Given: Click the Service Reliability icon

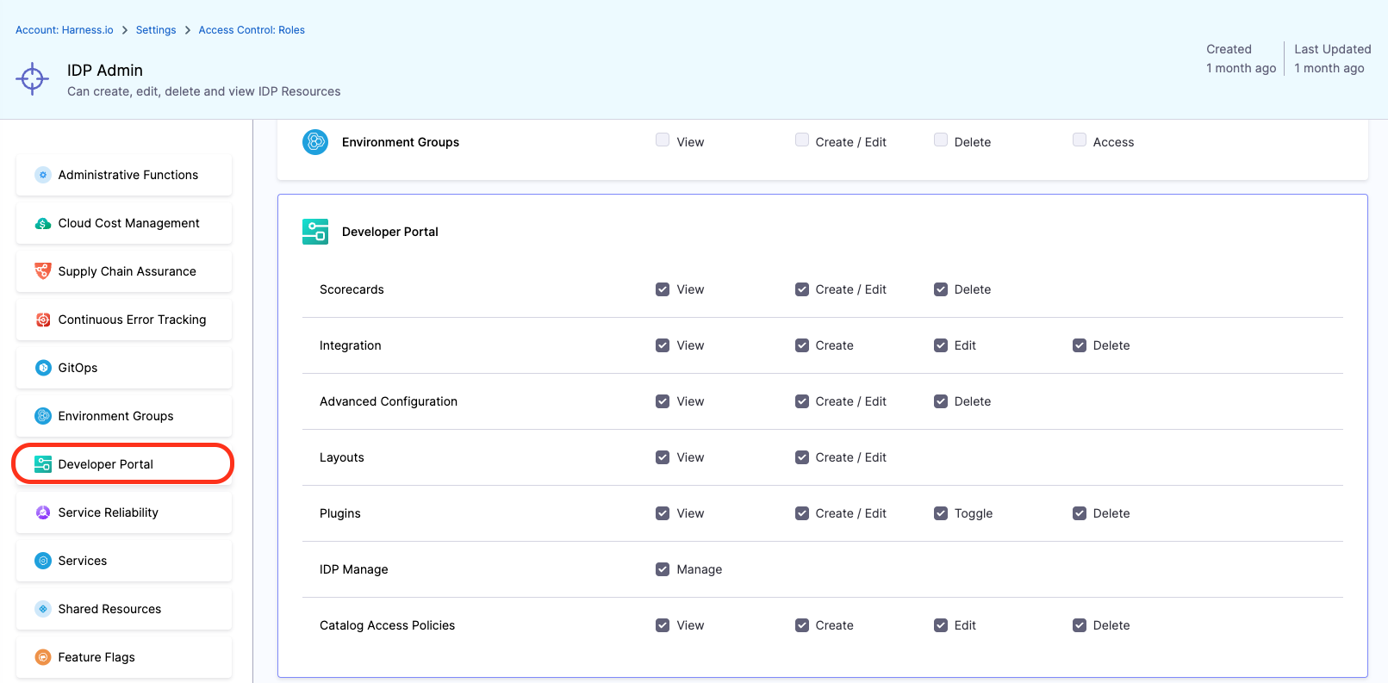Looking at the screenshot, I should click(43, 512).
